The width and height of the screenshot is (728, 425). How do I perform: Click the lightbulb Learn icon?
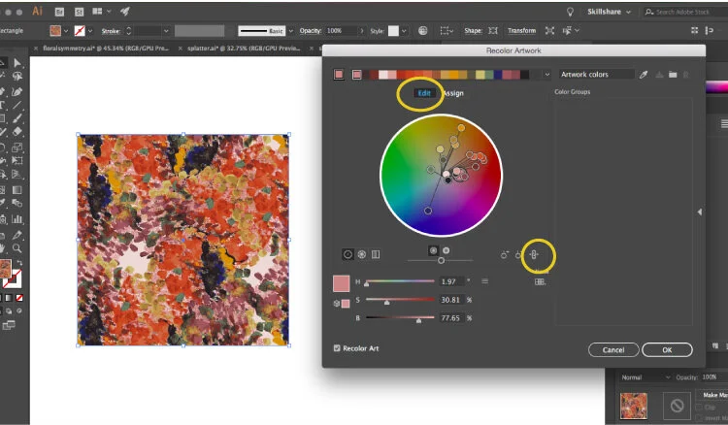pos(570,12)
